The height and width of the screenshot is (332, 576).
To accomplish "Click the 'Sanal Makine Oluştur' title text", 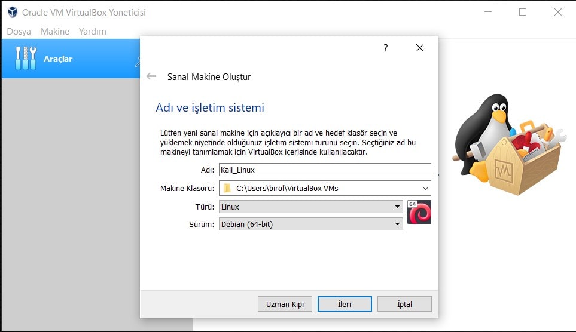I will tap(209, 76).
